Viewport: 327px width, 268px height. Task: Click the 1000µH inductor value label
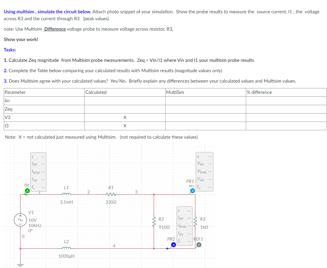[x=66, y=256]
